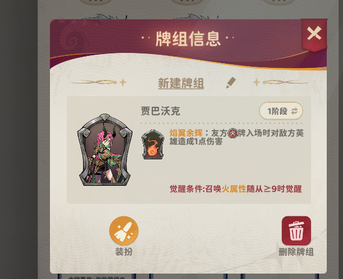The width and height of the screenshot is (343, 279).
Task: Click the round 火 element badge
Action: pos(232,133)
